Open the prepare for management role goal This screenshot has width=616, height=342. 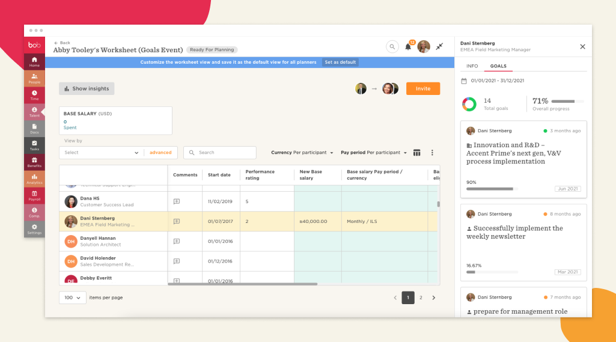click(523, 303)
